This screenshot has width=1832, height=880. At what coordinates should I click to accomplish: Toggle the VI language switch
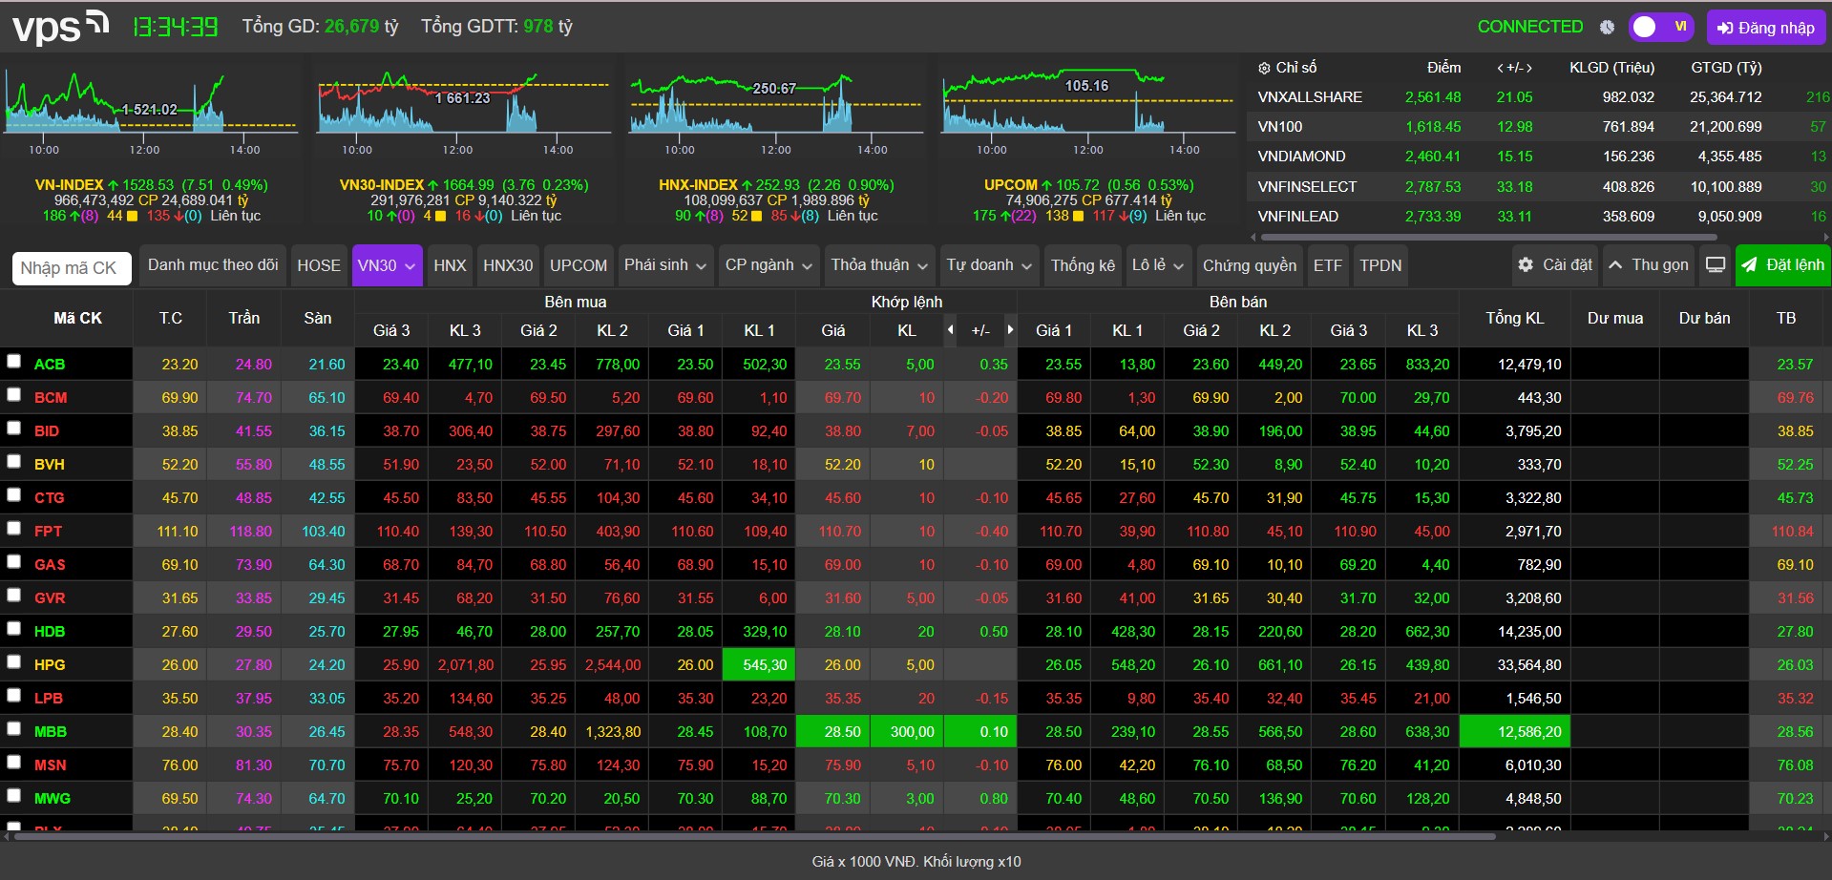click(1661, 27)
